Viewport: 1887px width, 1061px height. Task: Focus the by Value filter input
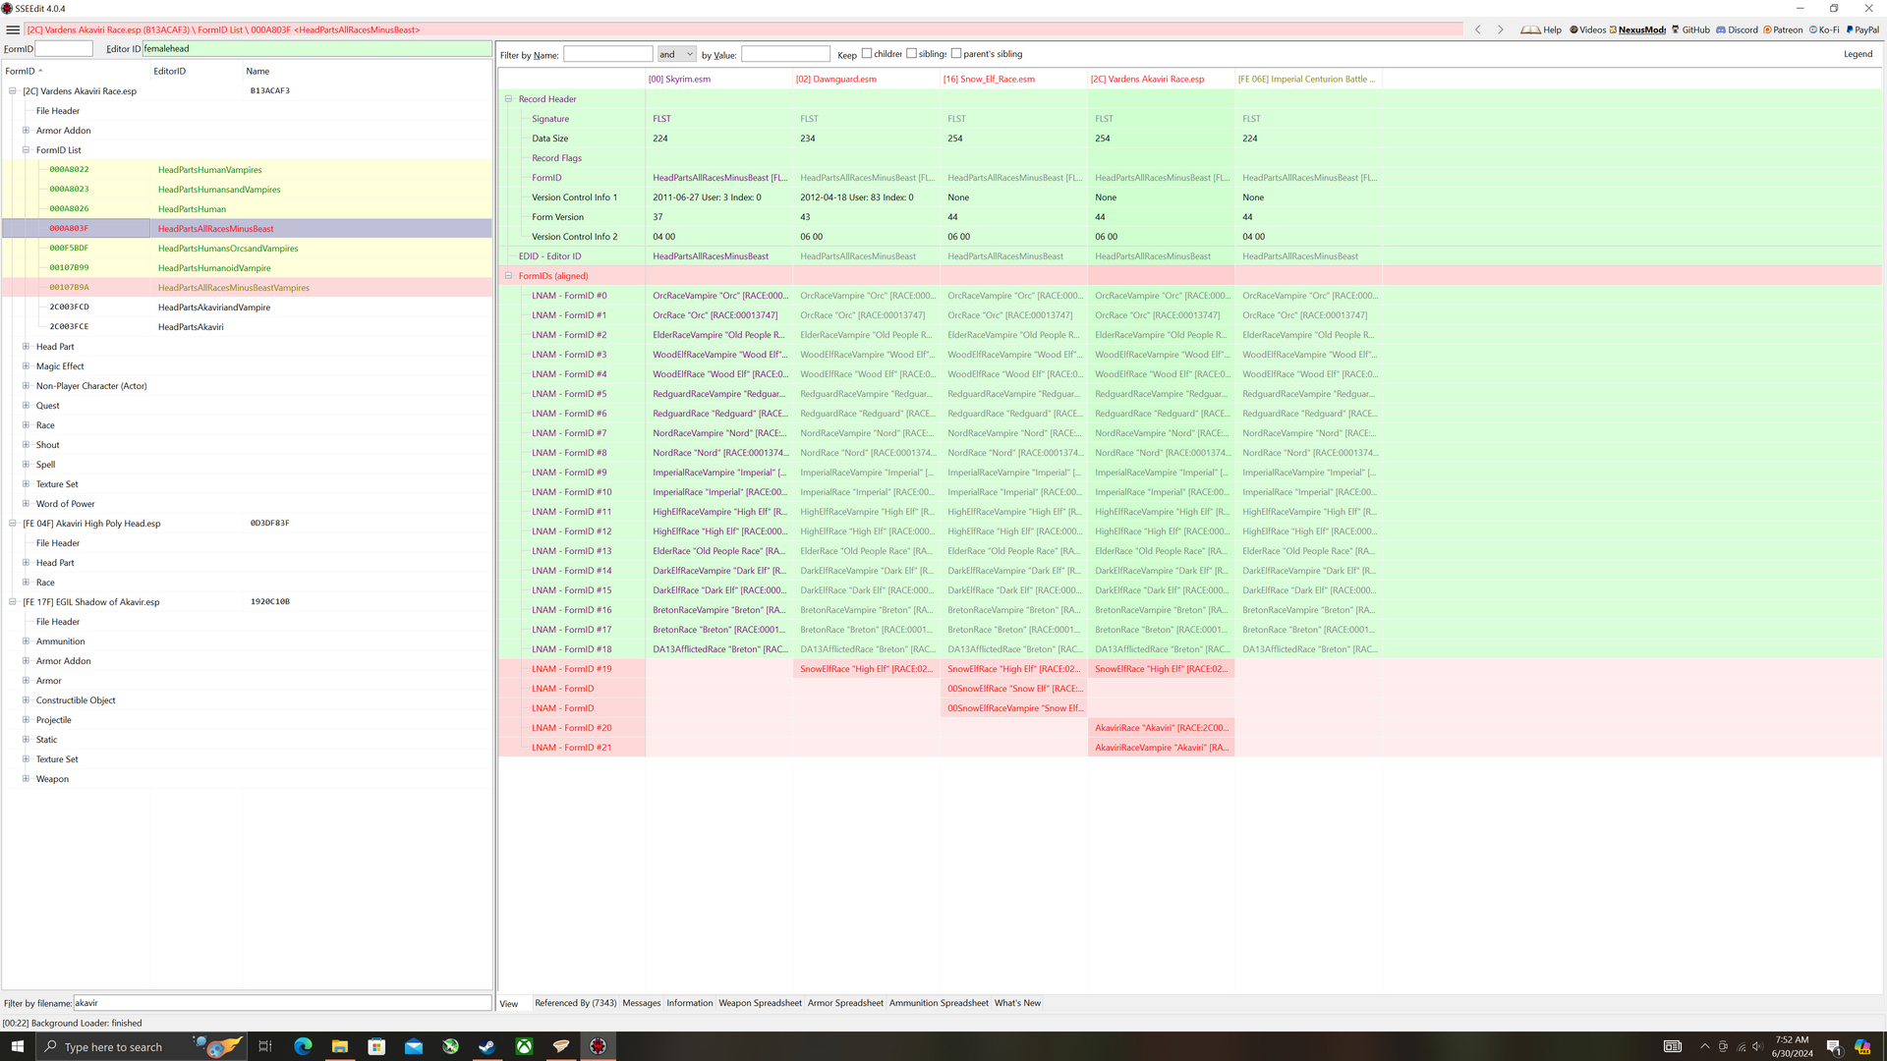coord(785,54)
